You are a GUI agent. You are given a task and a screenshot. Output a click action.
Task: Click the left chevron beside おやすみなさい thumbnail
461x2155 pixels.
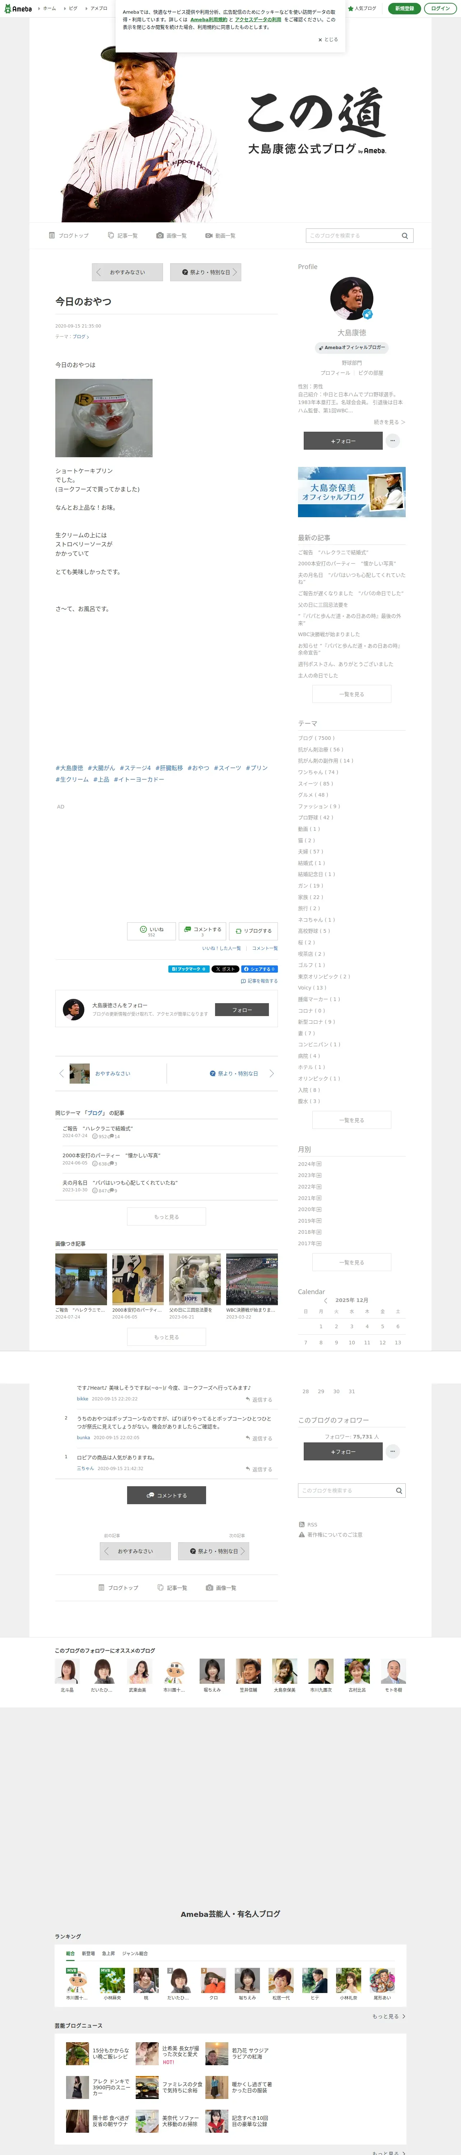pos(61,1073)
